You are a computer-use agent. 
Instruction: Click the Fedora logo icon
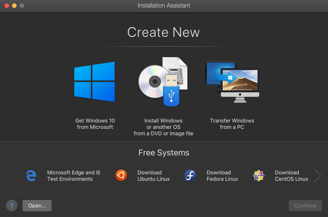point(190,176)
